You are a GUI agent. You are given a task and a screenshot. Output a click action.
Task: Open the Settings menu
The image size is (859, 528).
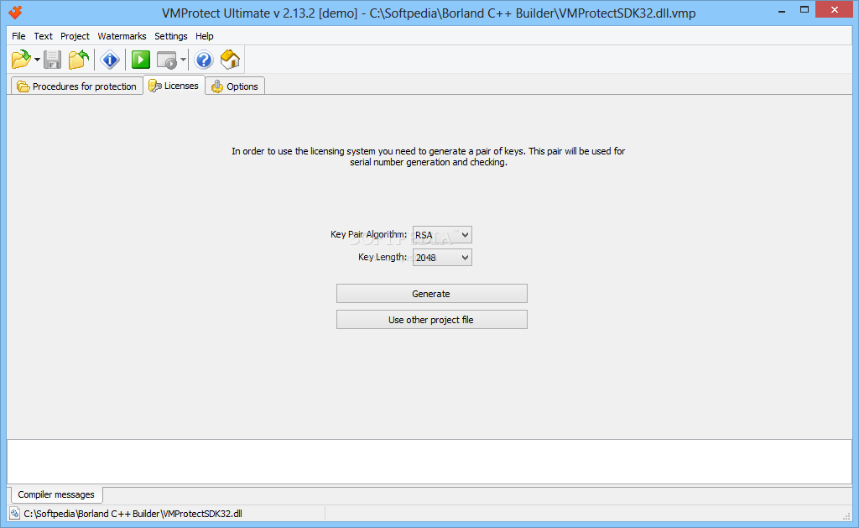[x=171, y=36]
